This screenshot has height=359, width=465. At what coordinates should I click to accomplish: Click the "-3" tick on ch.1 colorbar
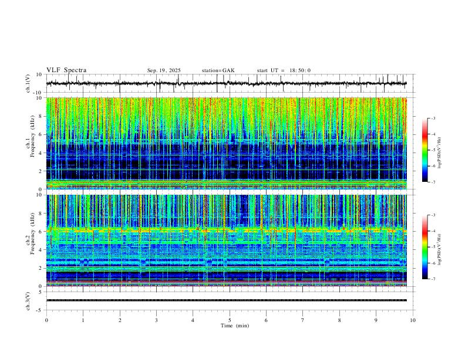click(433, 118)
